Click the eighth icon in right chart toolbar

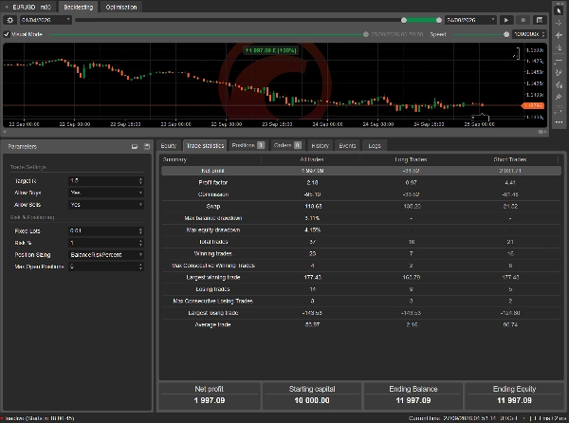(x=559, y=97)
